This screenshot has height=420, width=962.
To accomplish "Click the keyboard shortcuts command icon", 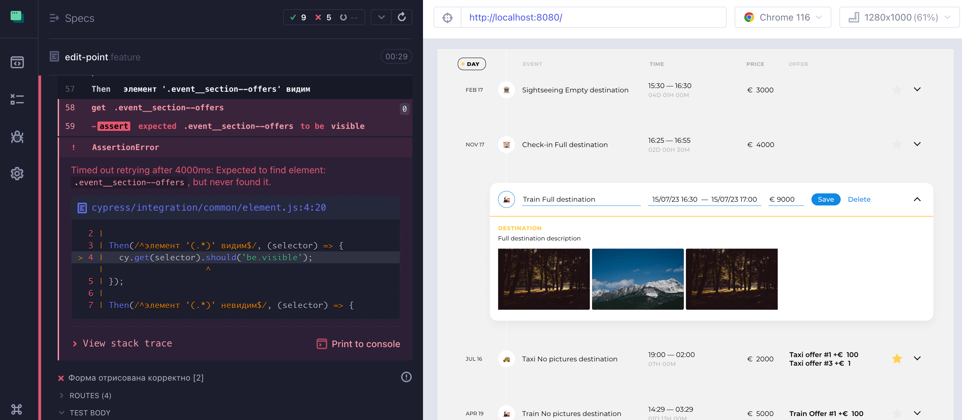I will (17, 409).
